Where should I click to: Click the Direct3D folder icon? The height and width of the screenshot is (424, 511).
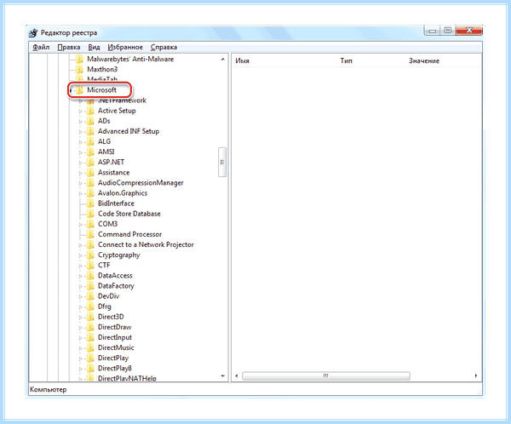[90, 317]
